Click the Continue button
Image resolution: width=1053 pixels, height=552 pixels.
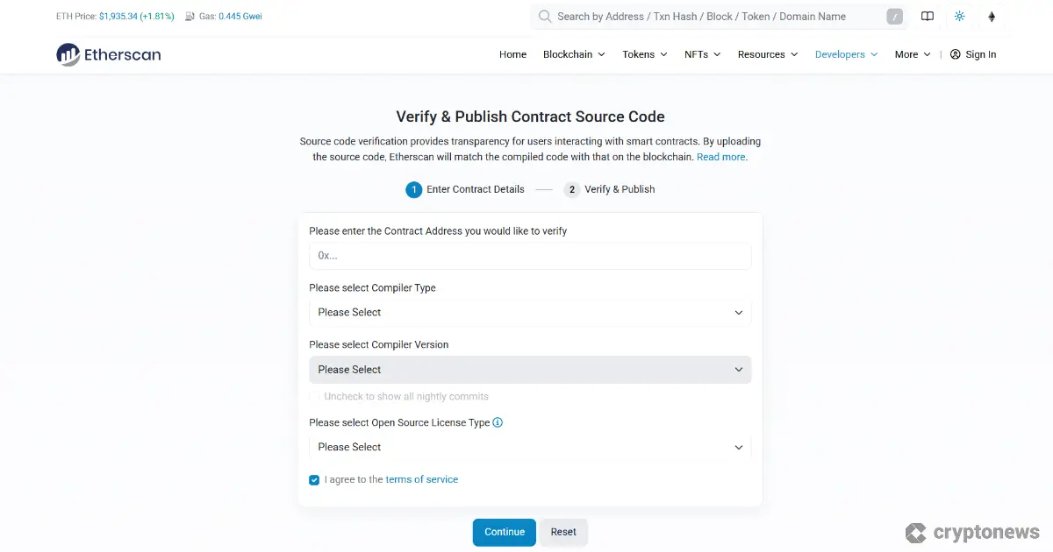pyautogui.click(x=504, y=532)
